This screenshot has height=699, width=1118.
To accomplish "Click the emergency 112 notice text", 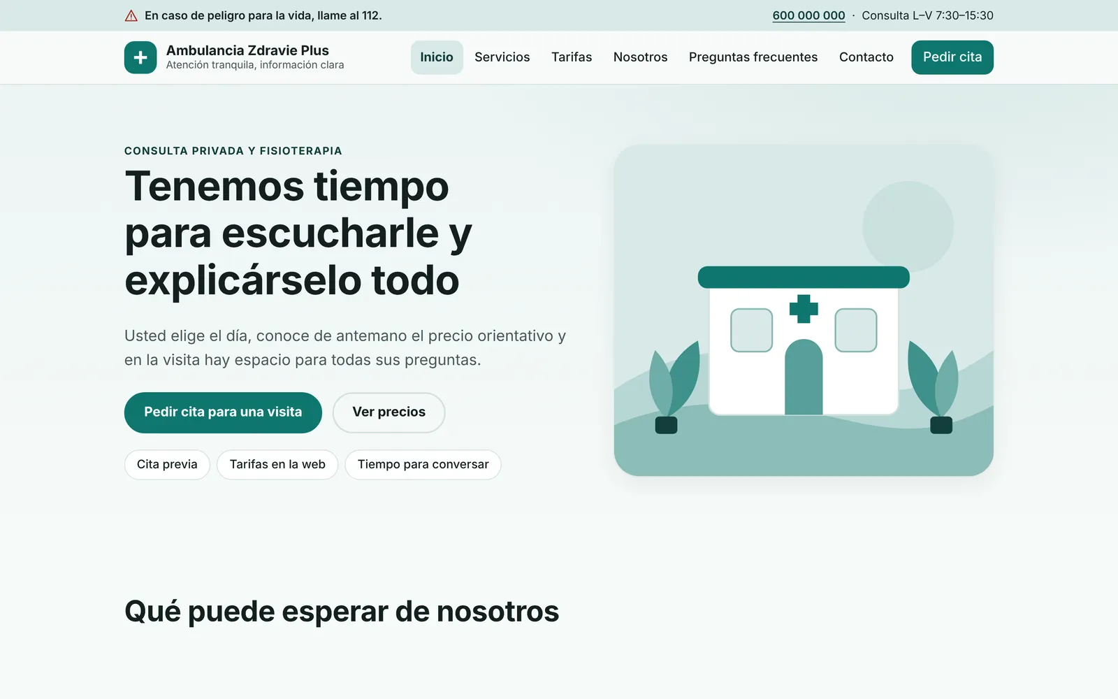I will [263, 15].
